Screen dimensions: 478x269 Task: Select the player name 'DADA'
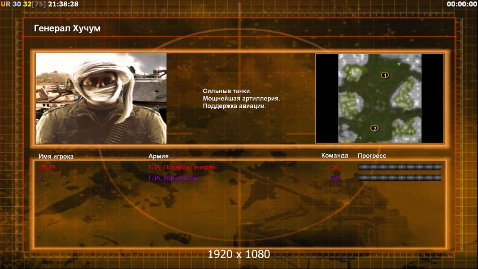[47, 167]
